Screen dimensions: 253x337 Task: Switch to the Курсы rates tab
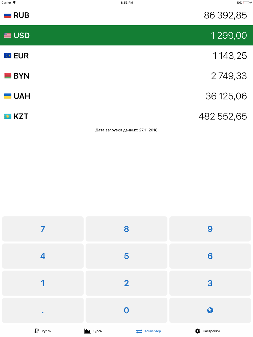[x=93, y=331]
